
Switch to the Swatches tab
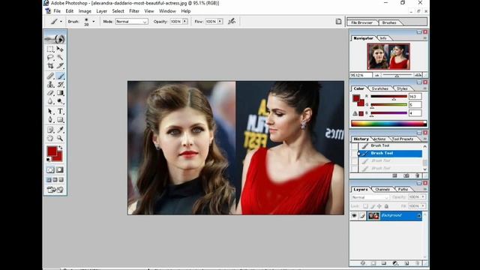coord(380,88)
